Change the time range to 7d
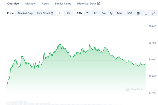The width and height of the screenshot is (158, 105). pos(88,13)
